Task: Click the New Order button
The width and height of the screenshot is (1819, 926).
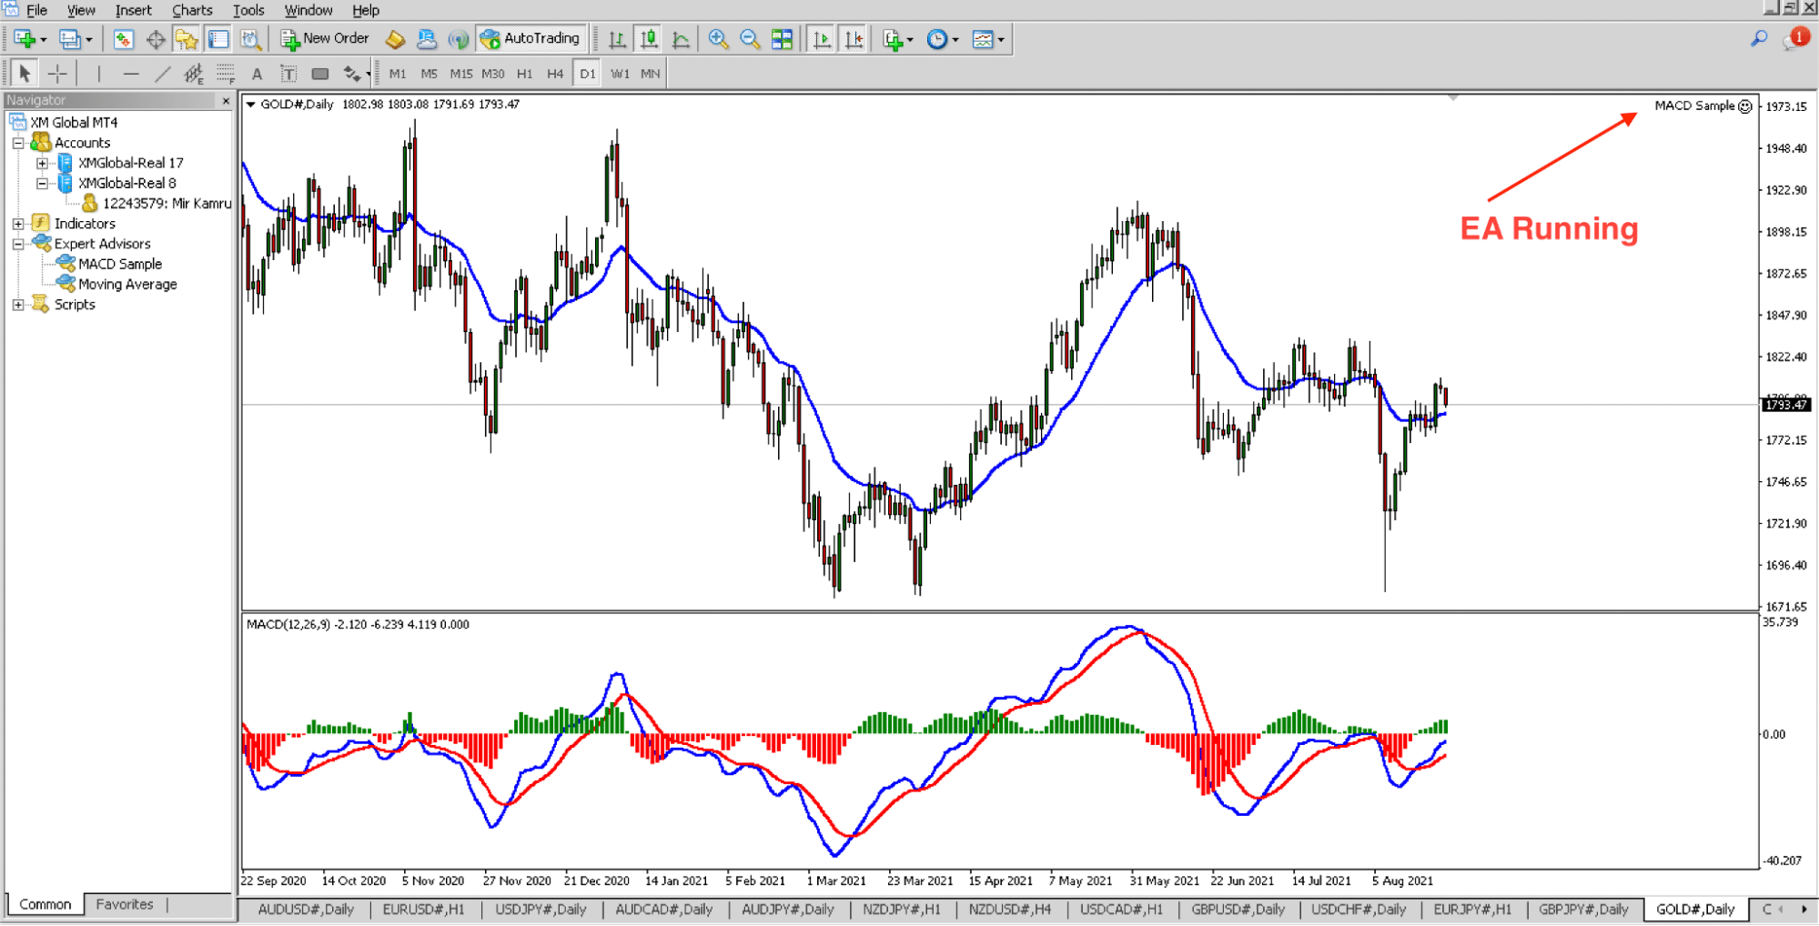Action: (325, 39)
